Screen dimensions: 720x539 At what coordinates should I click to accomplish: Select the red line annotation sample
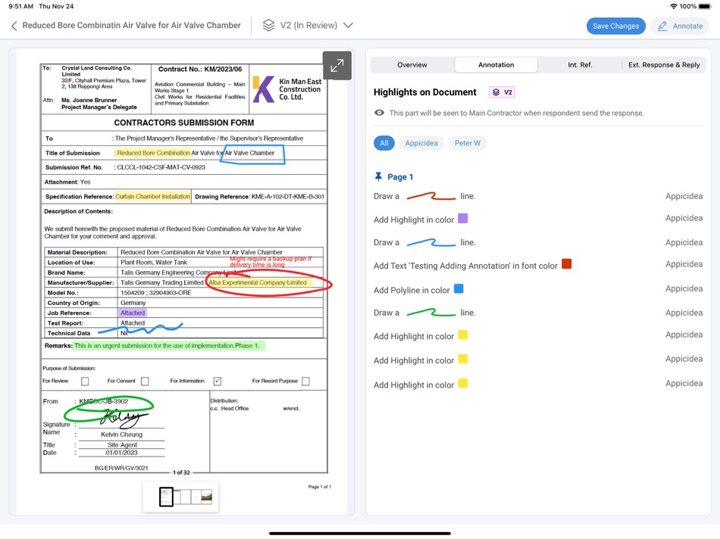pyautogui.click(x=430, y=196)
